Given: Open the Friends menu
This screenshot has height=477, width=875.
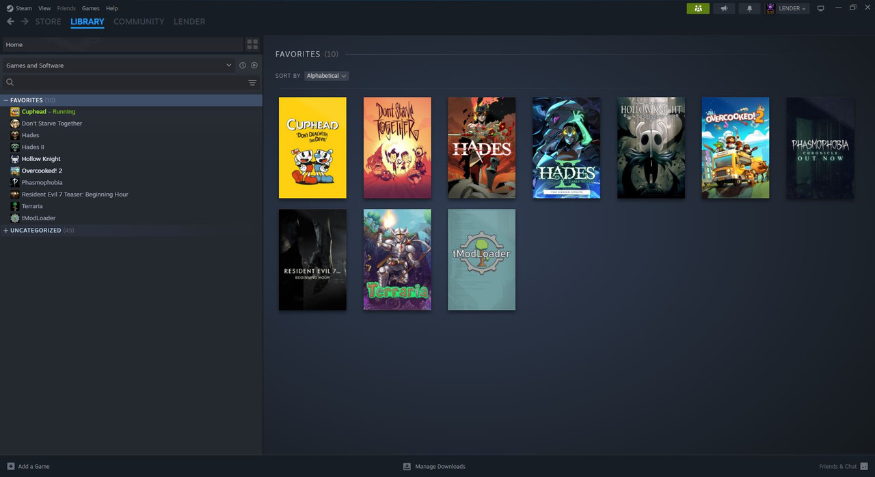Looking at the screenshot, I should pyautogui.click(x=66, y=8).
